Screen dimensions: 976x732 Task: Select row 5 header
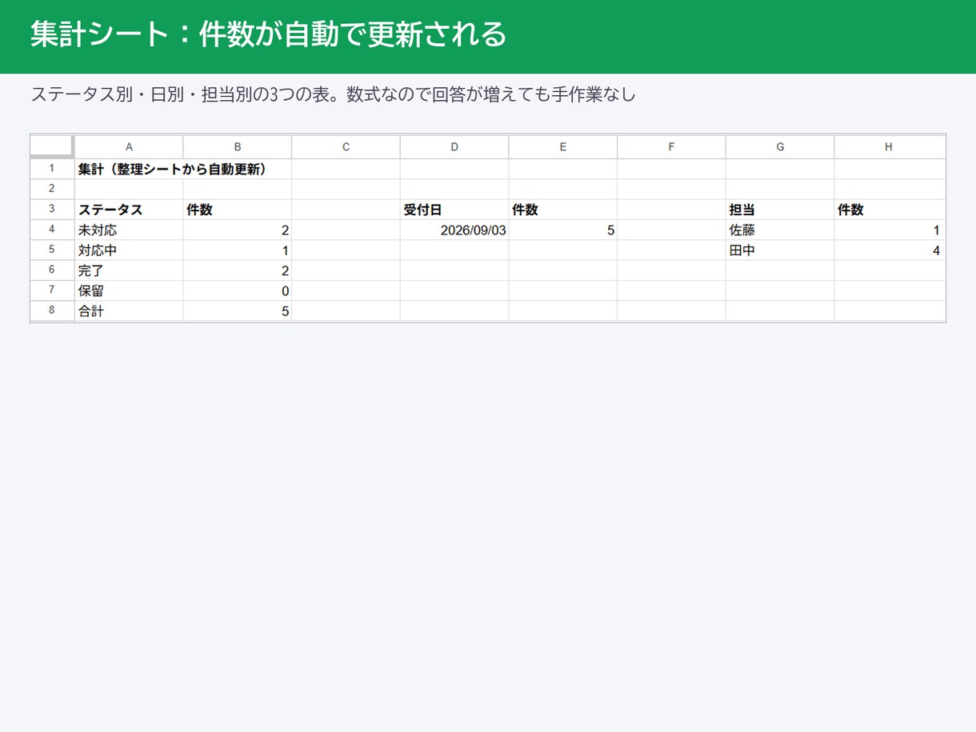coord(52,250)
